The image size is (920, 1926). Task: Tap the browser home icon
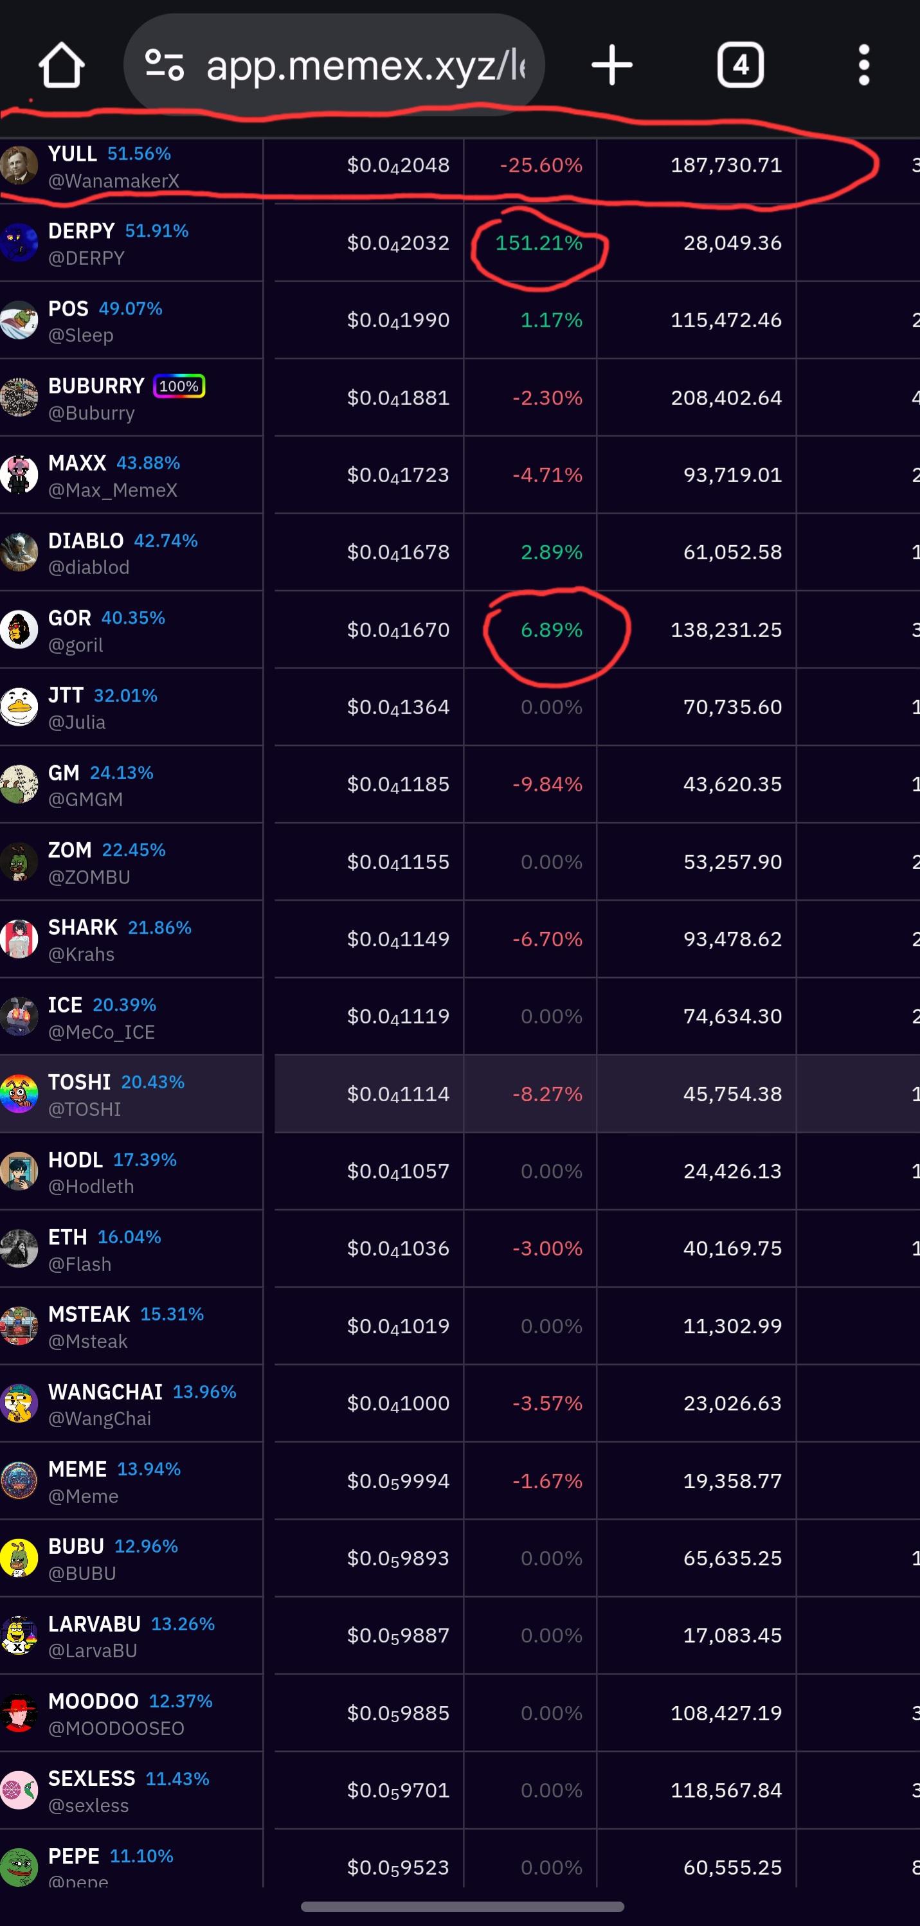pyautogui.click(x=61, y=66)
